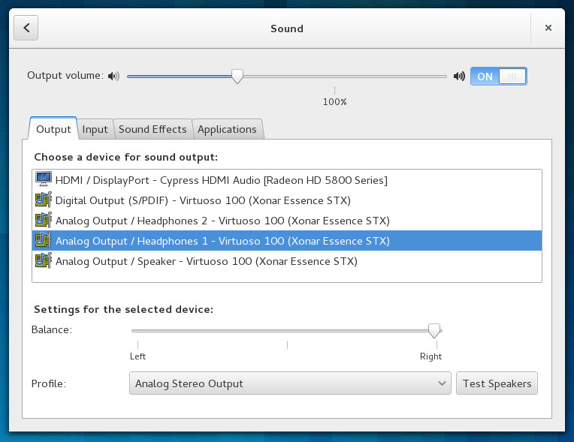
Task: Click the low volume speaker icon
Action: (113, 76)
